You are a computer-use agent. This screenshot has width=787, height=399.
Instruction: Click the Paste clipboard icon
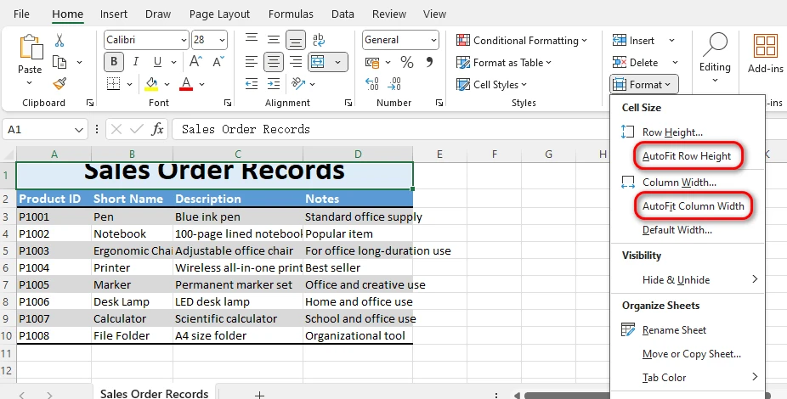point(30,48)
